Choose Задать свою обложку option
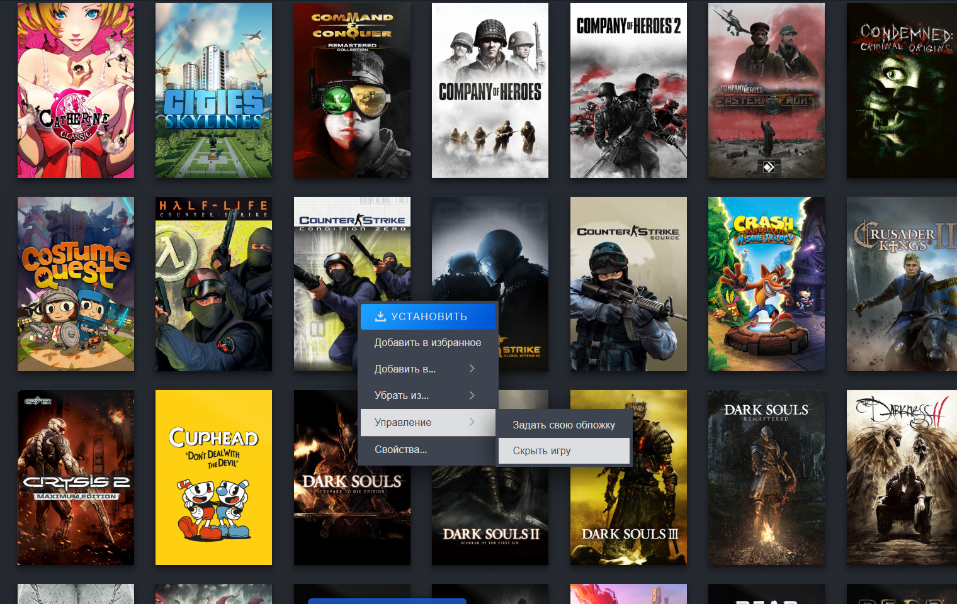 tap(564, 425)
